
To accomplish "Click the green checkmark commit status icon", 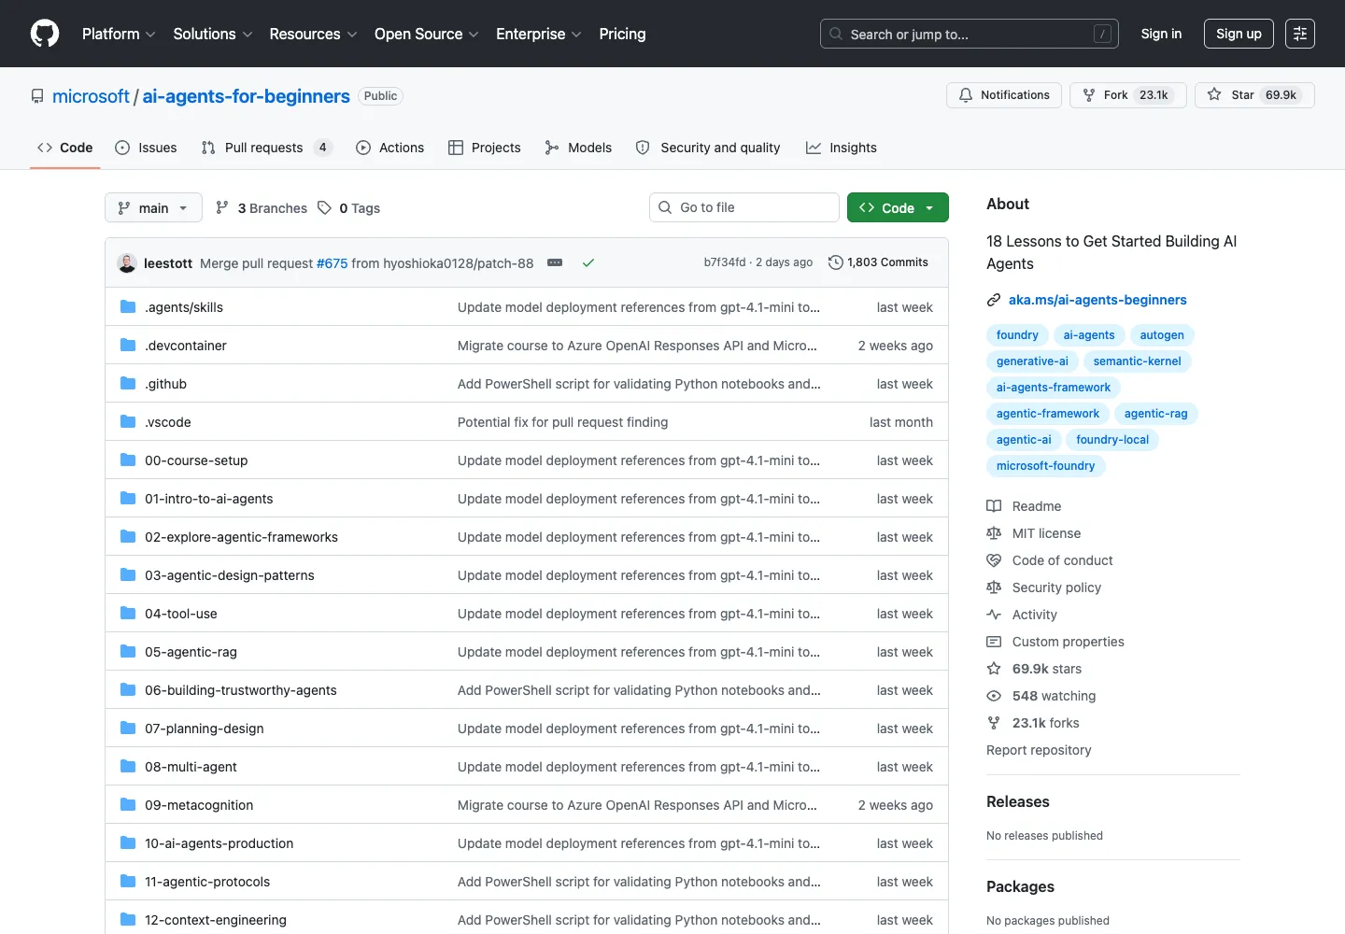I will pyautogui.click(x=588, y=263).
